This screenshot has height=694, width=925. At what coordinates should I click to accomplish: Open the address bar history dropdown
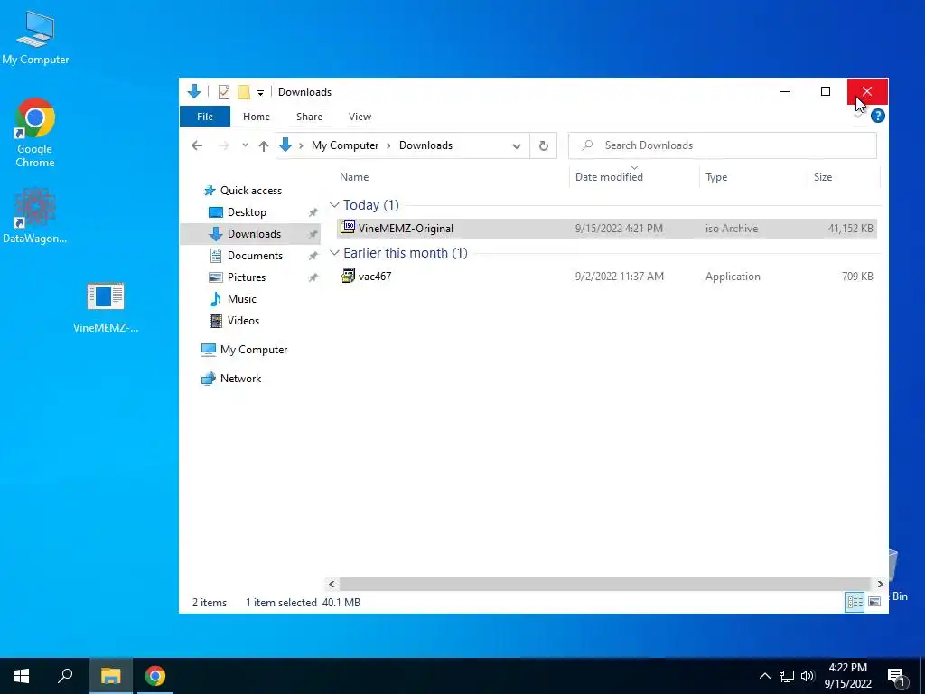pyautogui.click(x=516, y=146)
